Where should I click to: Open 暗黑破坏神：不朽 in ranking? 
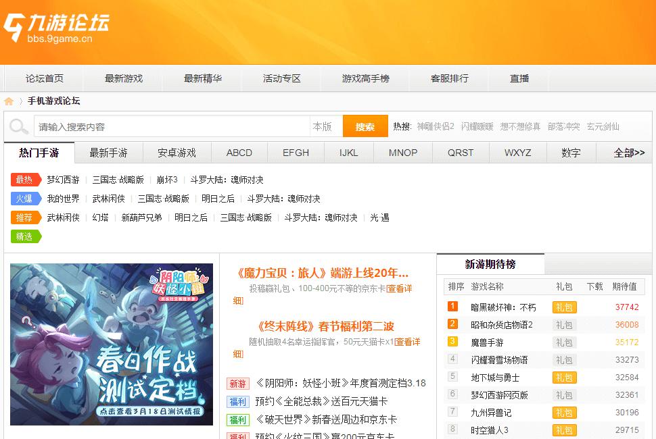pos(503,308)
